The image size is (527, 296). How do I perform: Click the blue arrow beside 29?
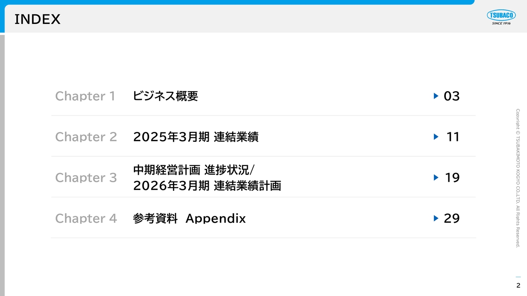[436, 218]
